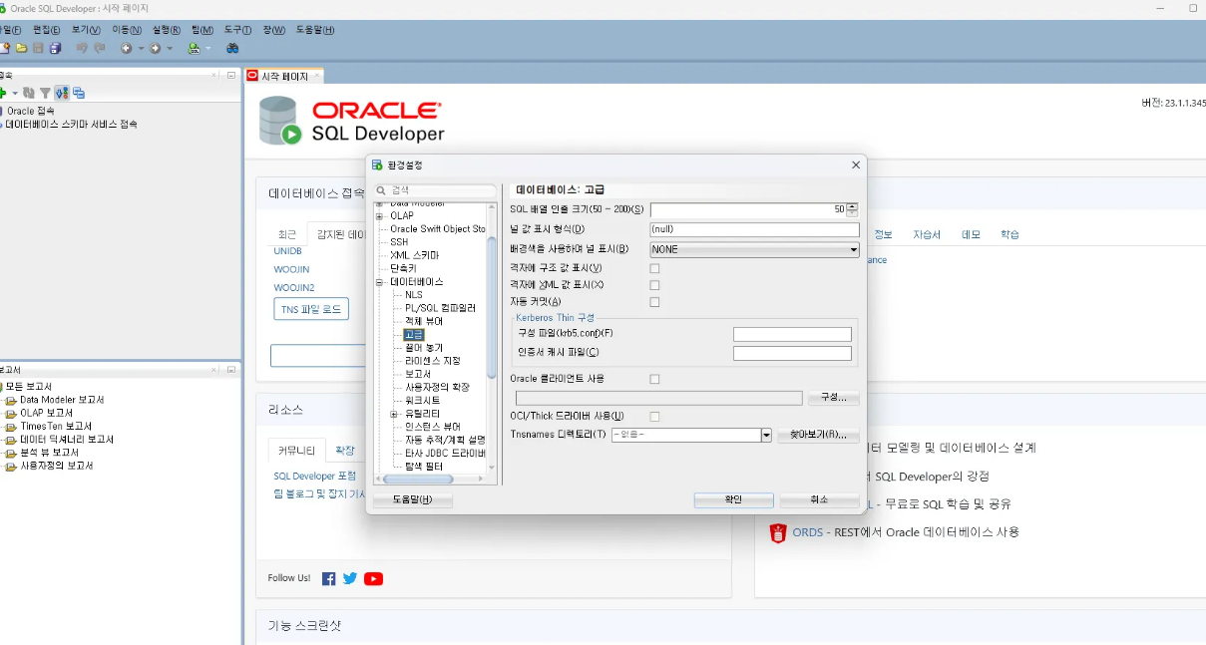Image resolution: width=1206 pixels, height=645 pixels.
Task: Click the Redo arrow toolbar icon
Action: tap(100, 48)
